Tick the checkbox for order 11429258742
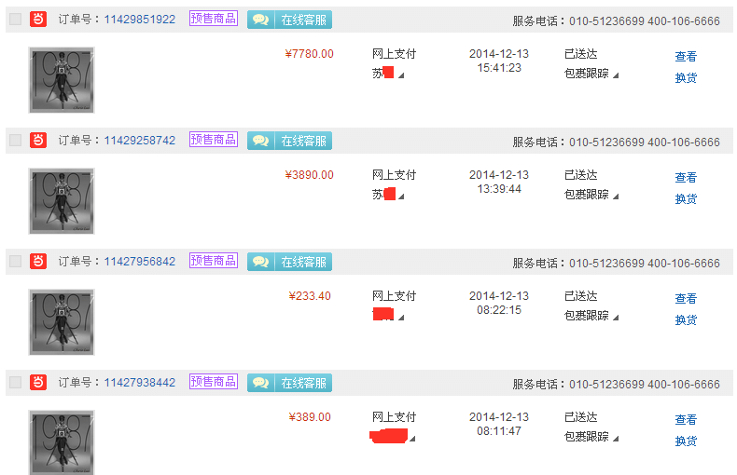Image resolution: width=737 pixels, height=475 pixels. point(15,140)
